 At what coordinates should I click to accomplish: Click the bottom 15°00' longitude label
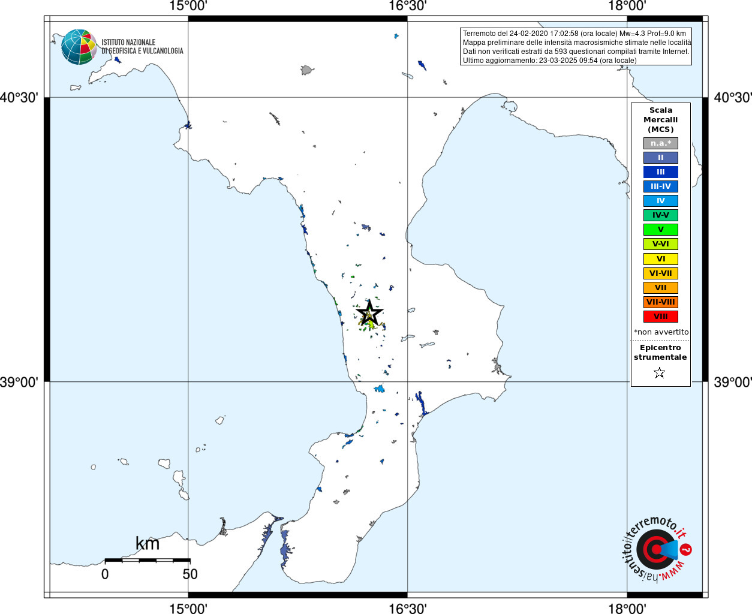pyautogui.click(x=188, y=609)
